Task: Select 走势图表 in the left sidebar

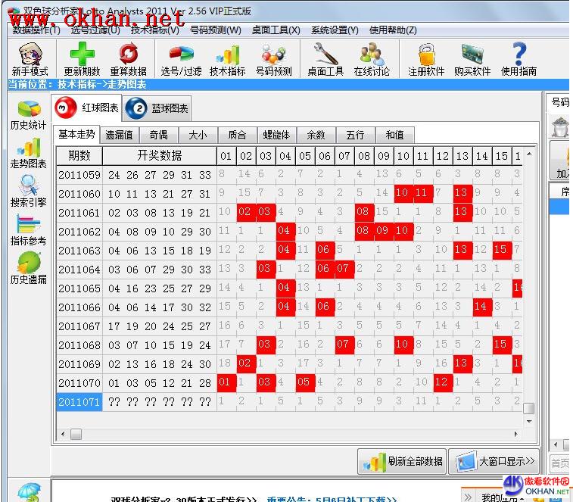Action: tap(29, 153)
